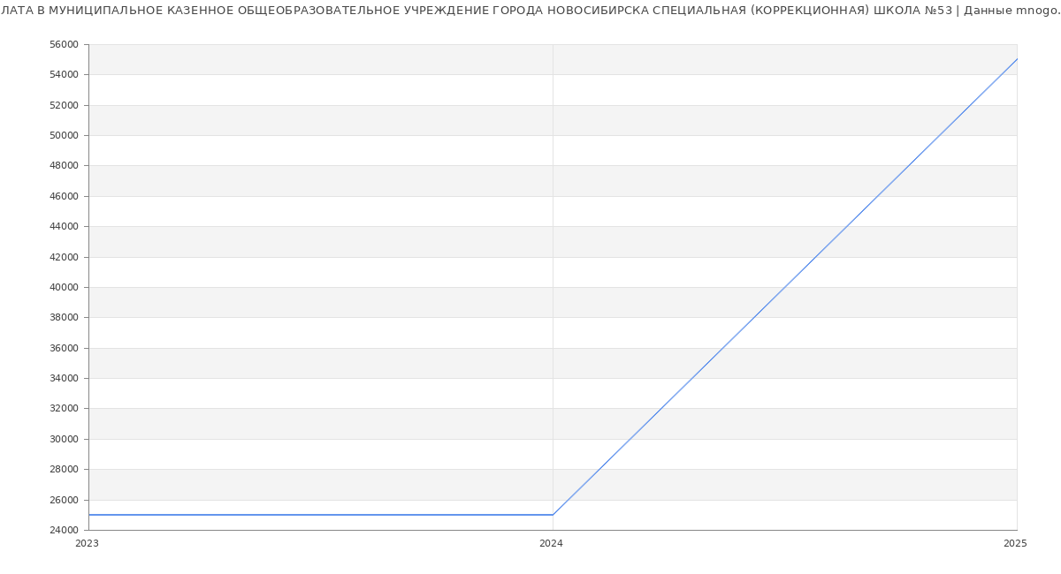Image resolution: width=1061 pixels, height=574 pixels.
Task: Click the 2024 label on the x-axis
Action: 551,544
